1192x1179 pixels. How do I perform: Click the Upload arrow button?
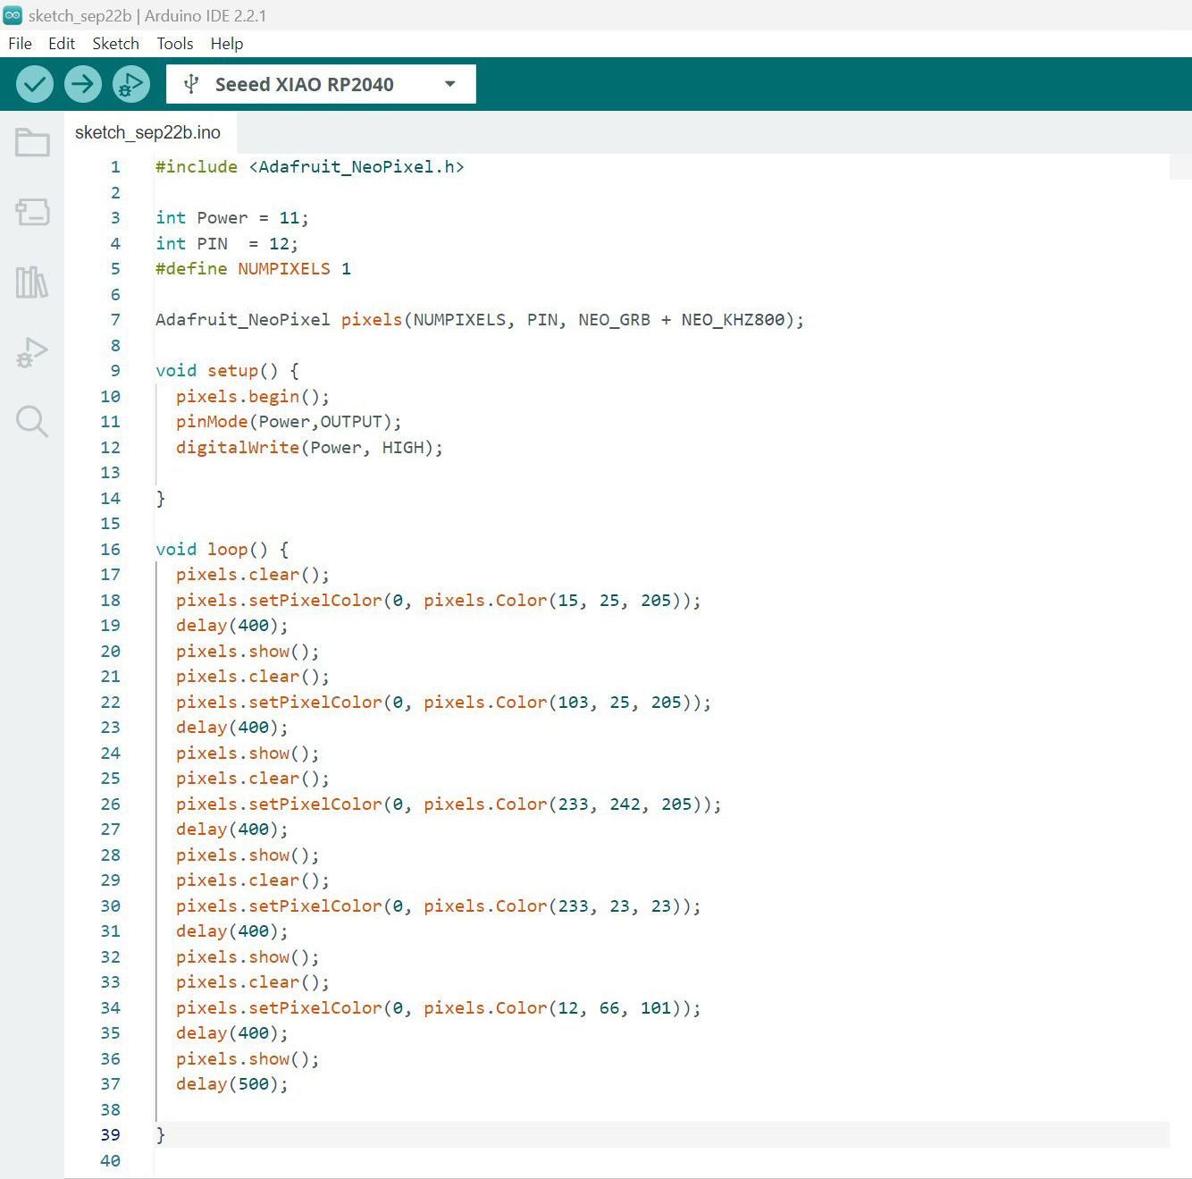(82, 84)
